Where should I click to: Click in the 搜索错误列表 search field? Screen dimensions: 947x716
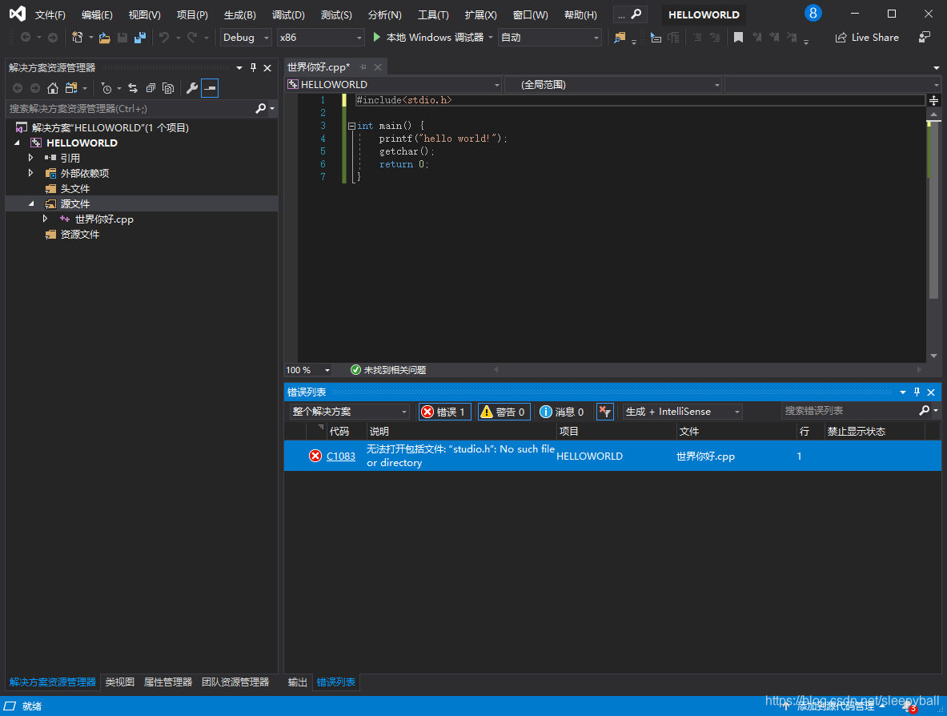tap(849, 411)
